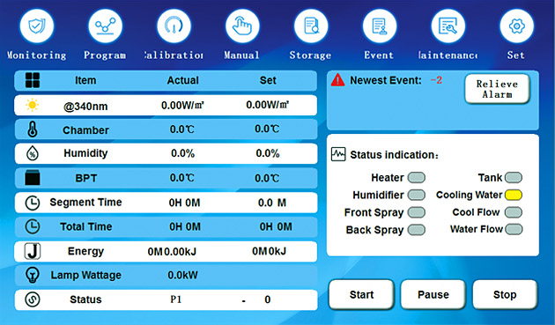
Task: Start the test program
Action: pos(361,294)
